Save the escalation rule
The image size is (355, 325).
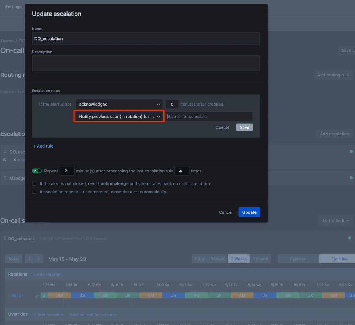coord(244,127)
